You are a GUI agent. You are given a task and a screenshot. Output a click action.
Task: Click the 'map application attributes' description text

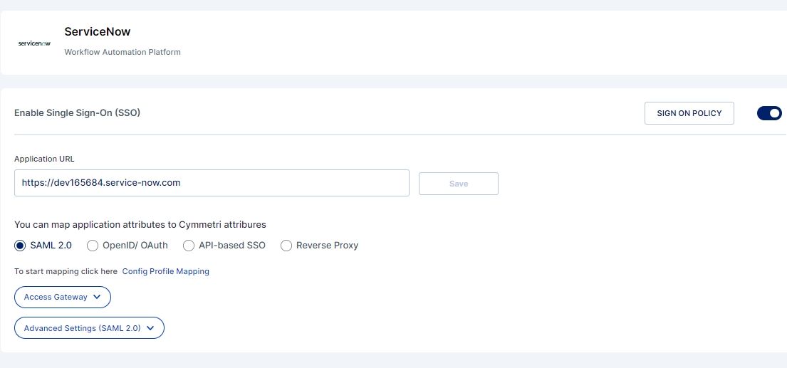[140, 224]
